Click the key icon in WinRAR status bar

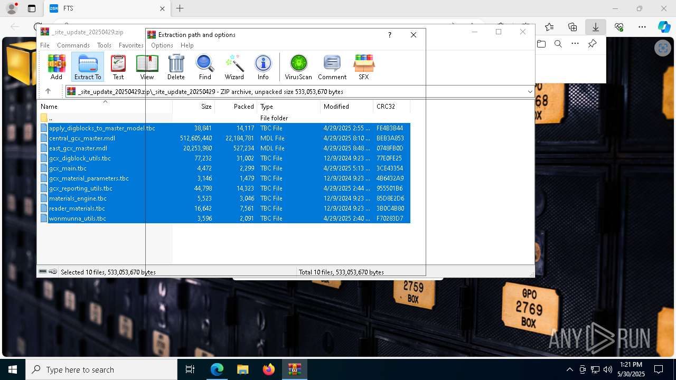pos(53,272)
